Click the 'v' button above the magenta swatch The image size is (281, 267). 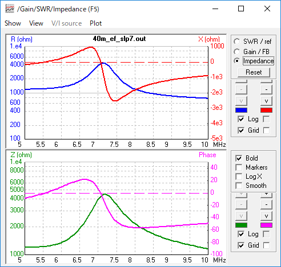click(x=266, y=216)
